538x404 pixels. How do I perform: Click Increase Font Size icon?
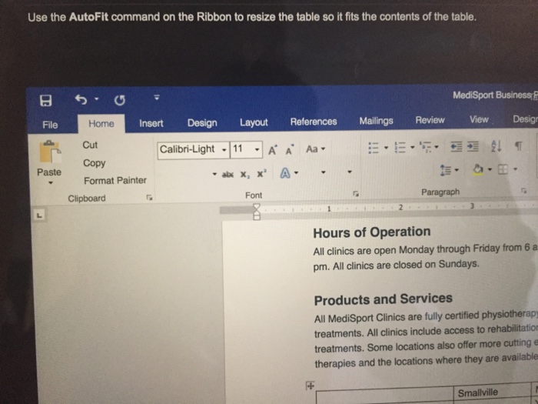pos(272,150)
